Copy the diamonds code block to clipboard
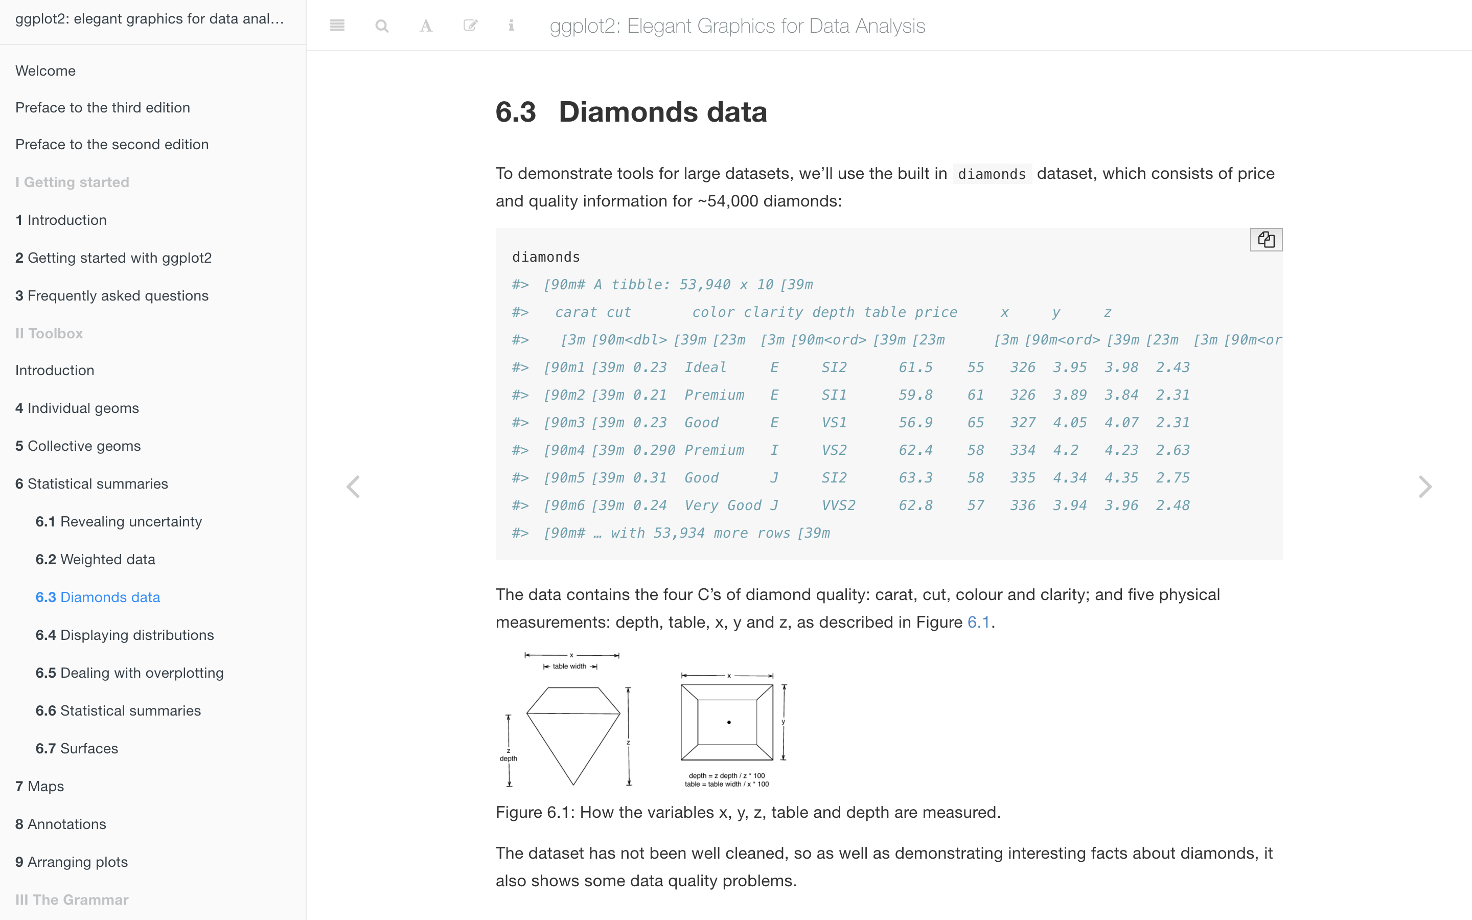 (1266, 239)
